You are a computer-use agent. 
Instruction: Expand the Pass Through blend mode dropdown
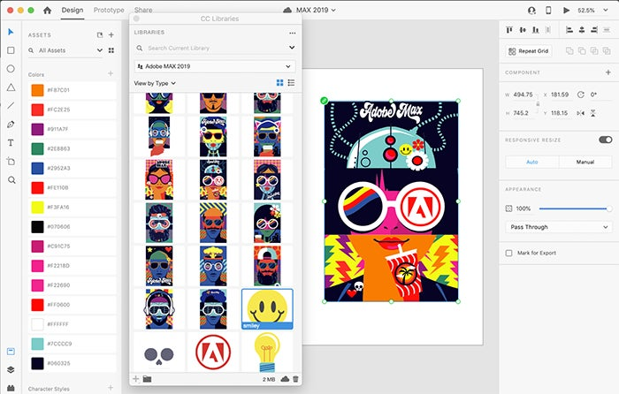coord(559,227)
